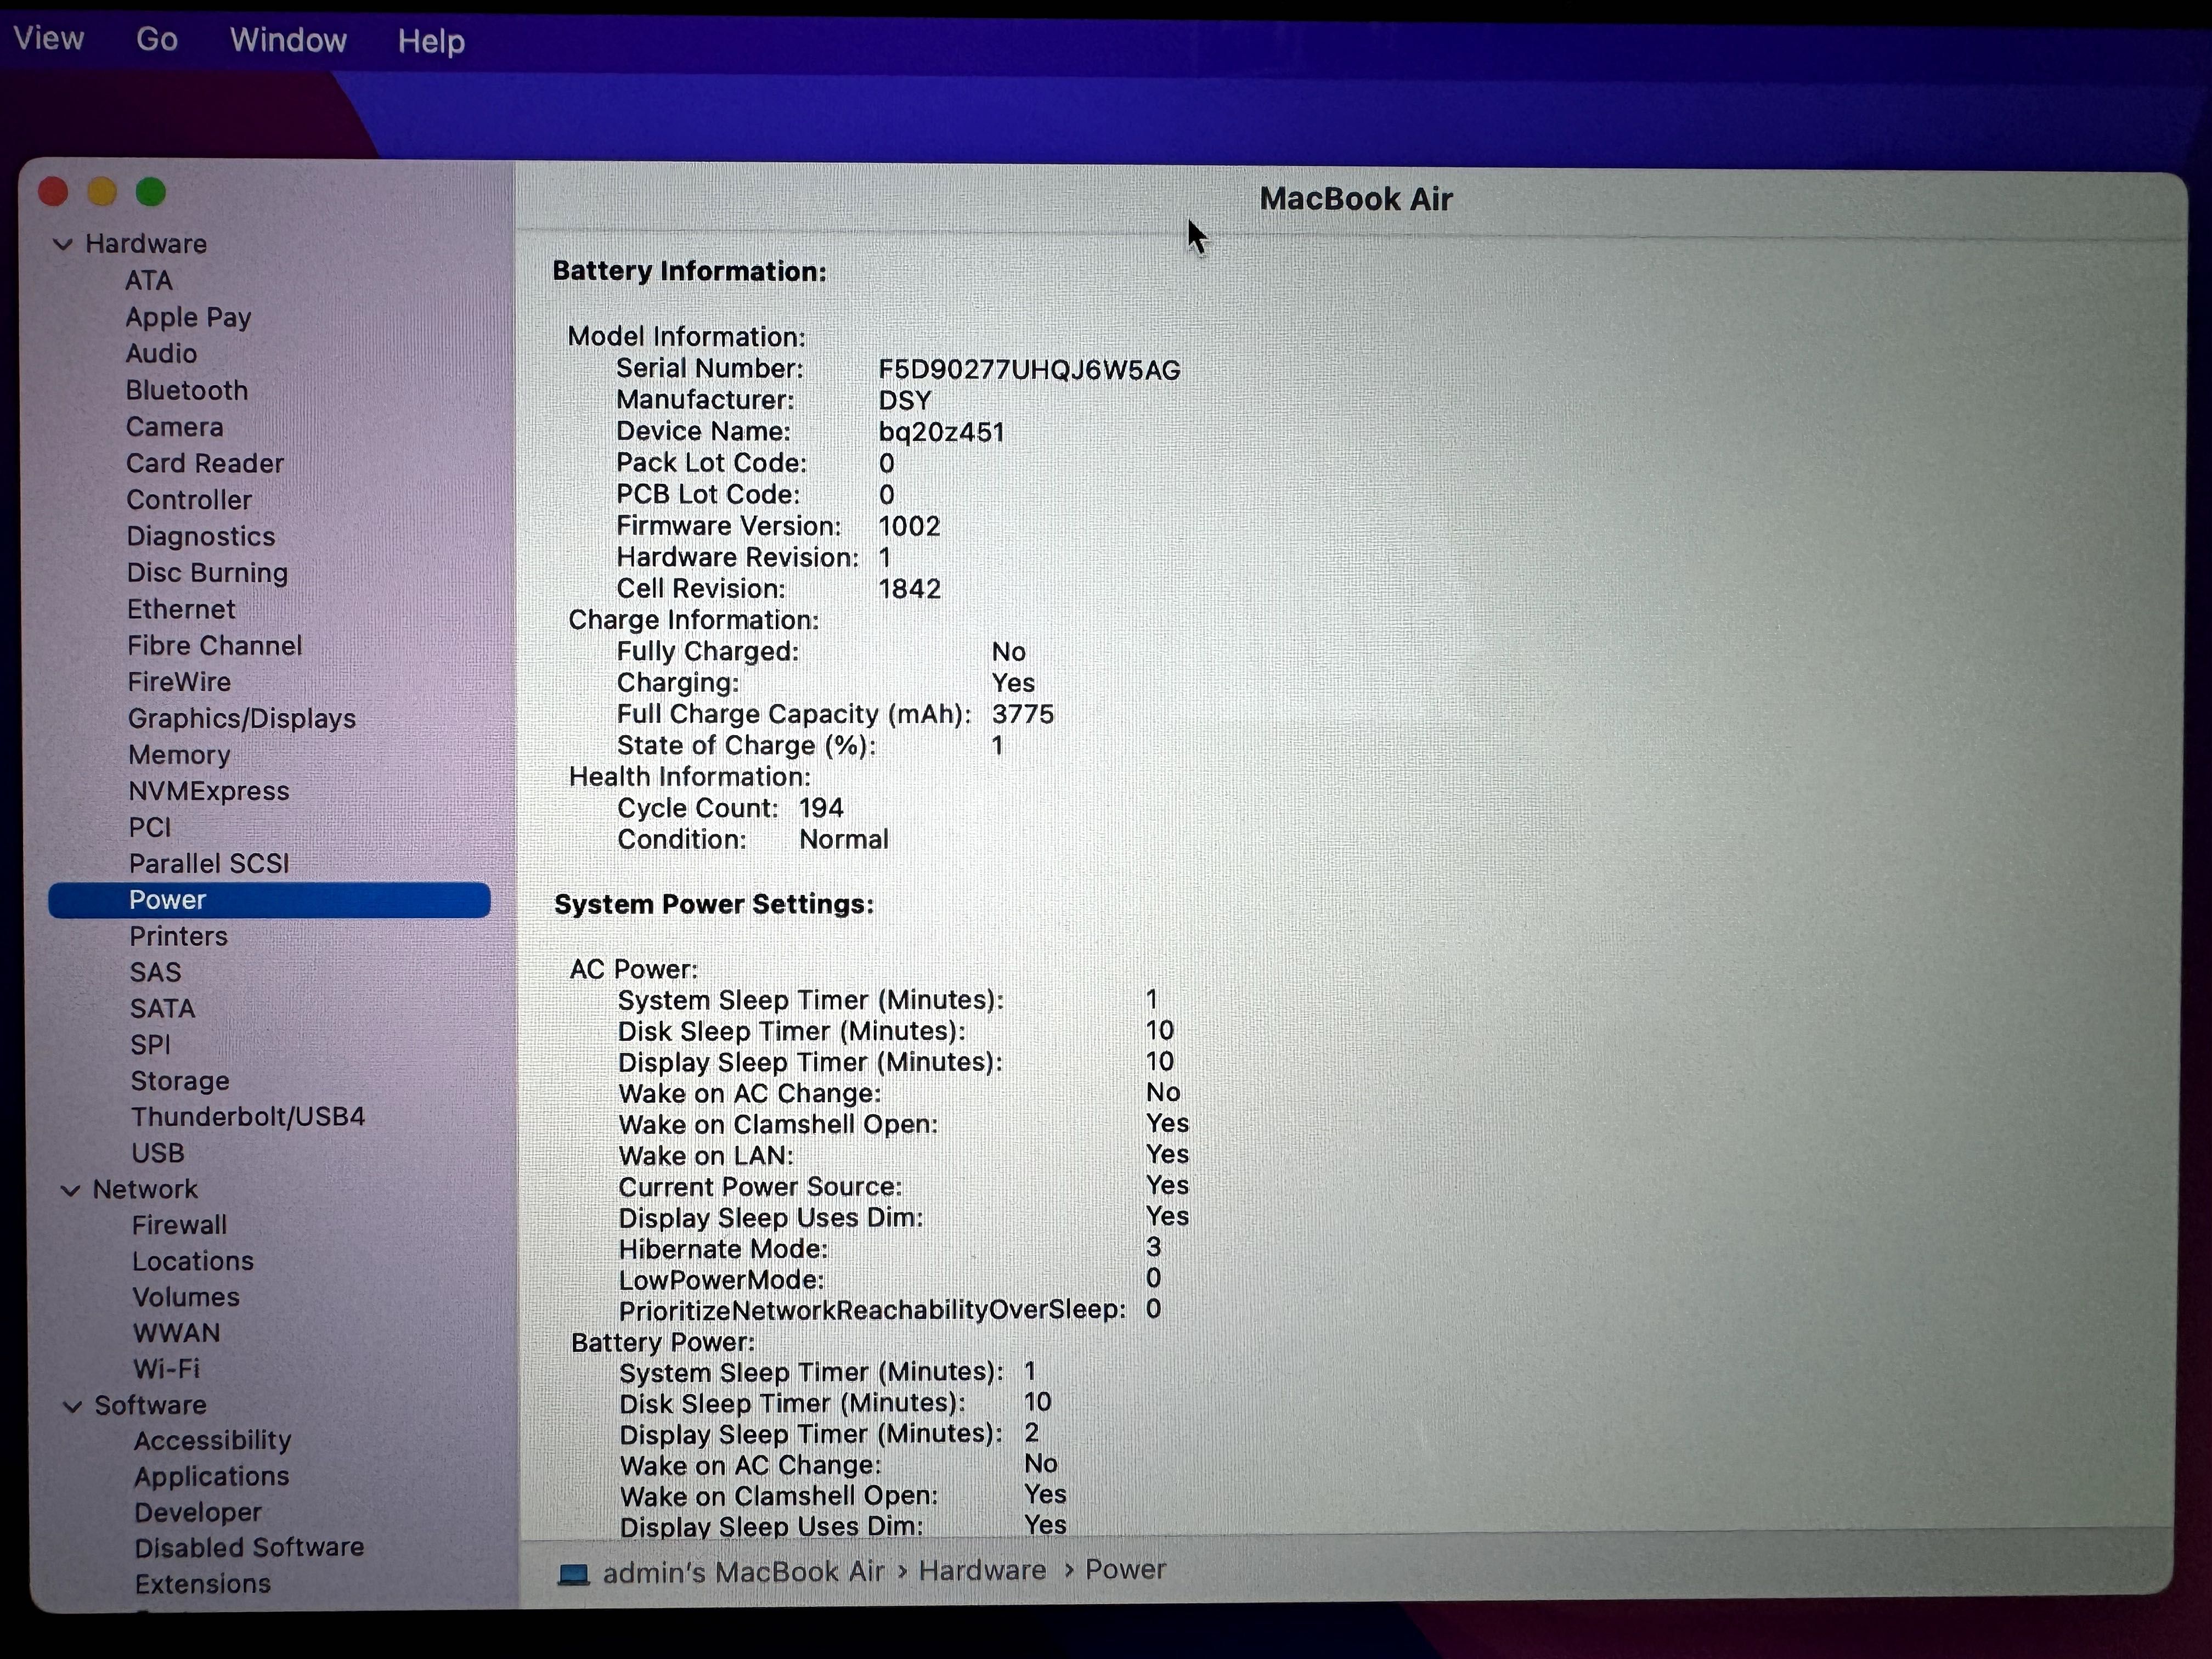2212x1659 pixels.
Task: Click the Firmware Version value 1002
Action: point(909,527)
